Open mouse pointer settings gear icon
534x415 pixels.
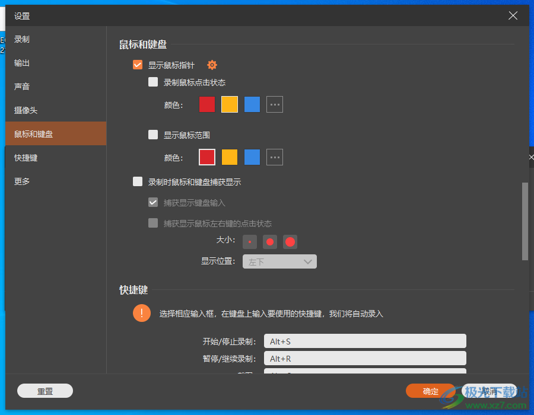click(x=212, y=65)
